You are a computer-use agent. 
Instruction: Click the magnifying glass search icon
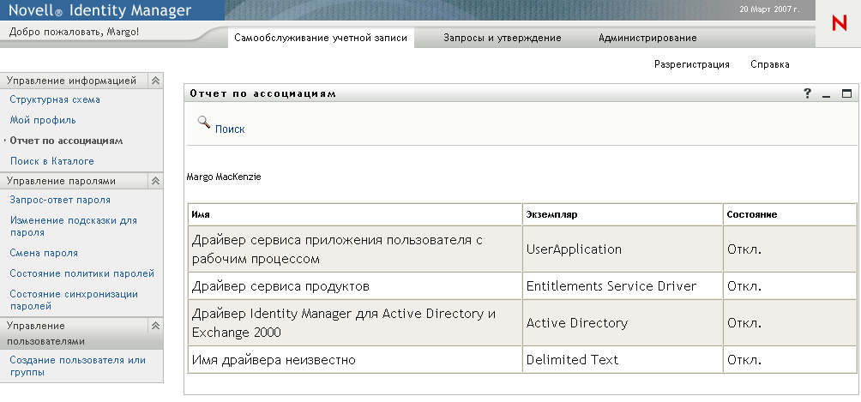click(204, 123)
